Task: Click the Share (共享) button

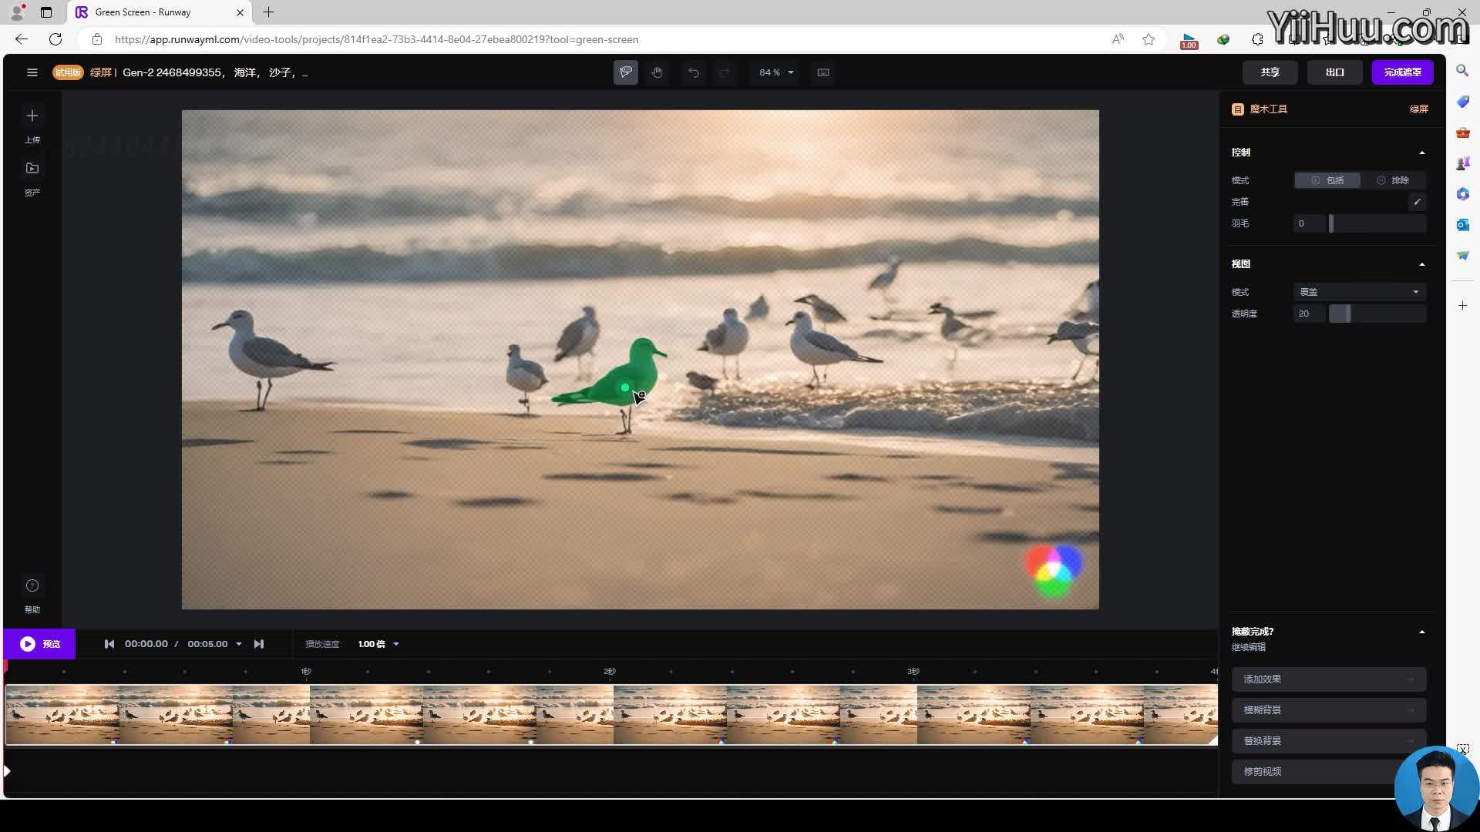Action: pyautogui.click(x=1270, y=72)
